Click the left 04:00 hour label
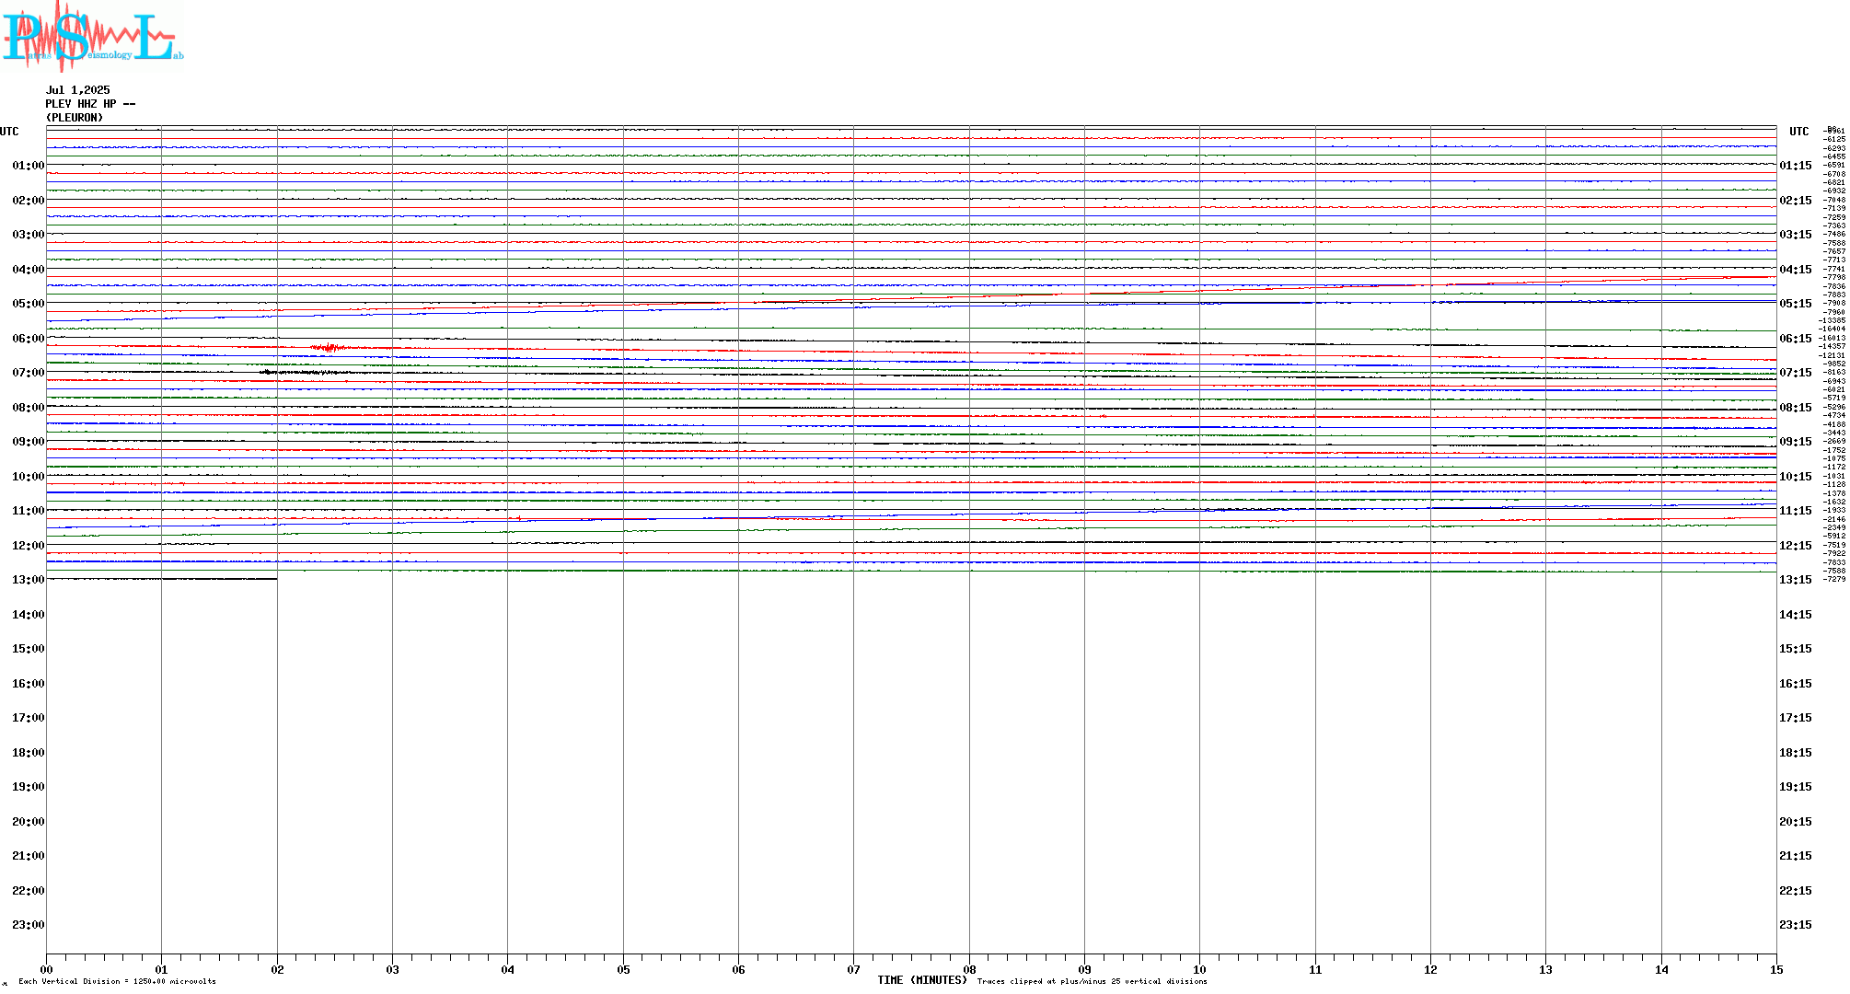The image size is (1850, 994). click(x=29, y=270)
